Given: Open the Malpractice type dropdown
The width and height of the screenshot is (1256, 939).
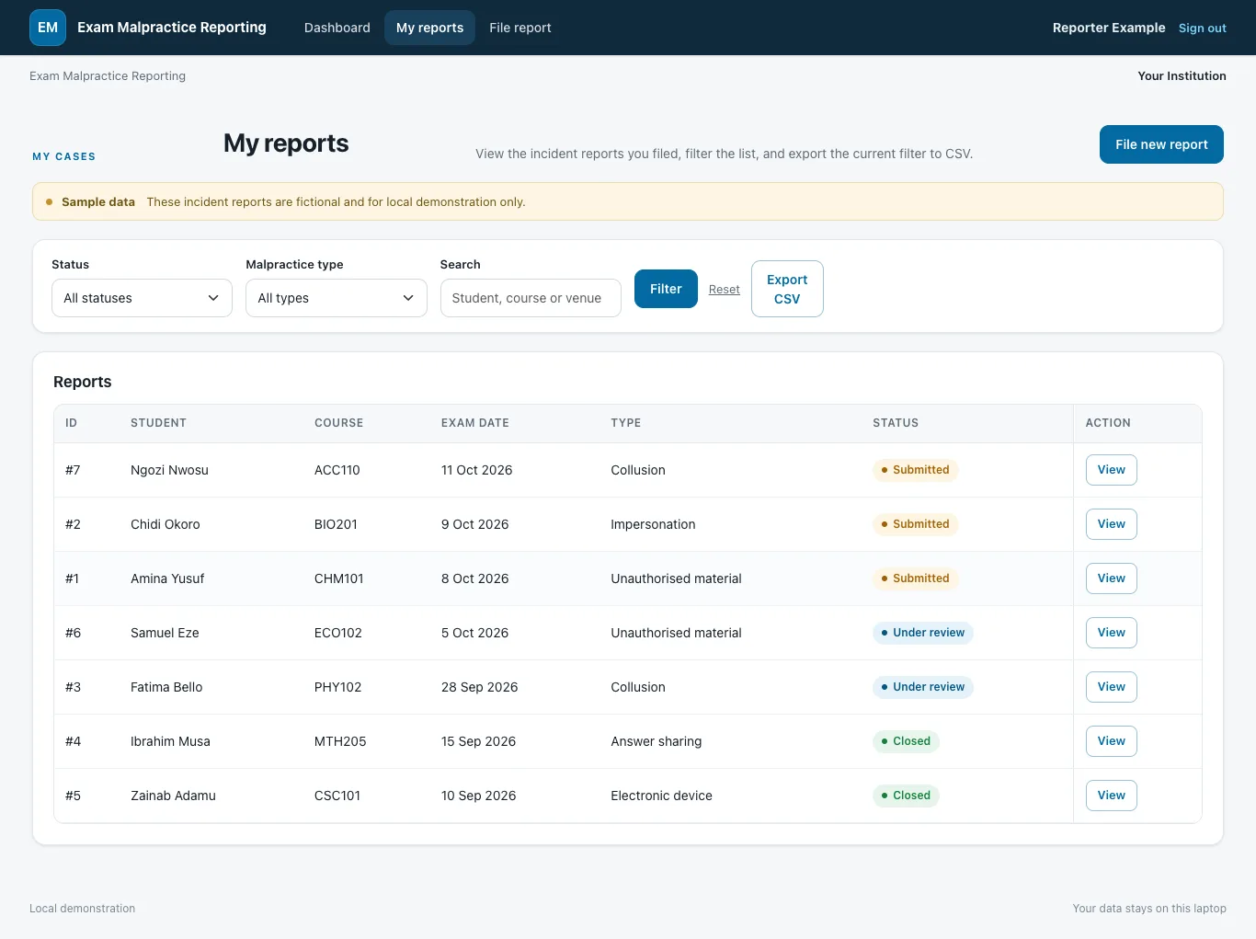Looking at the screenshot, I should (337, 298).
